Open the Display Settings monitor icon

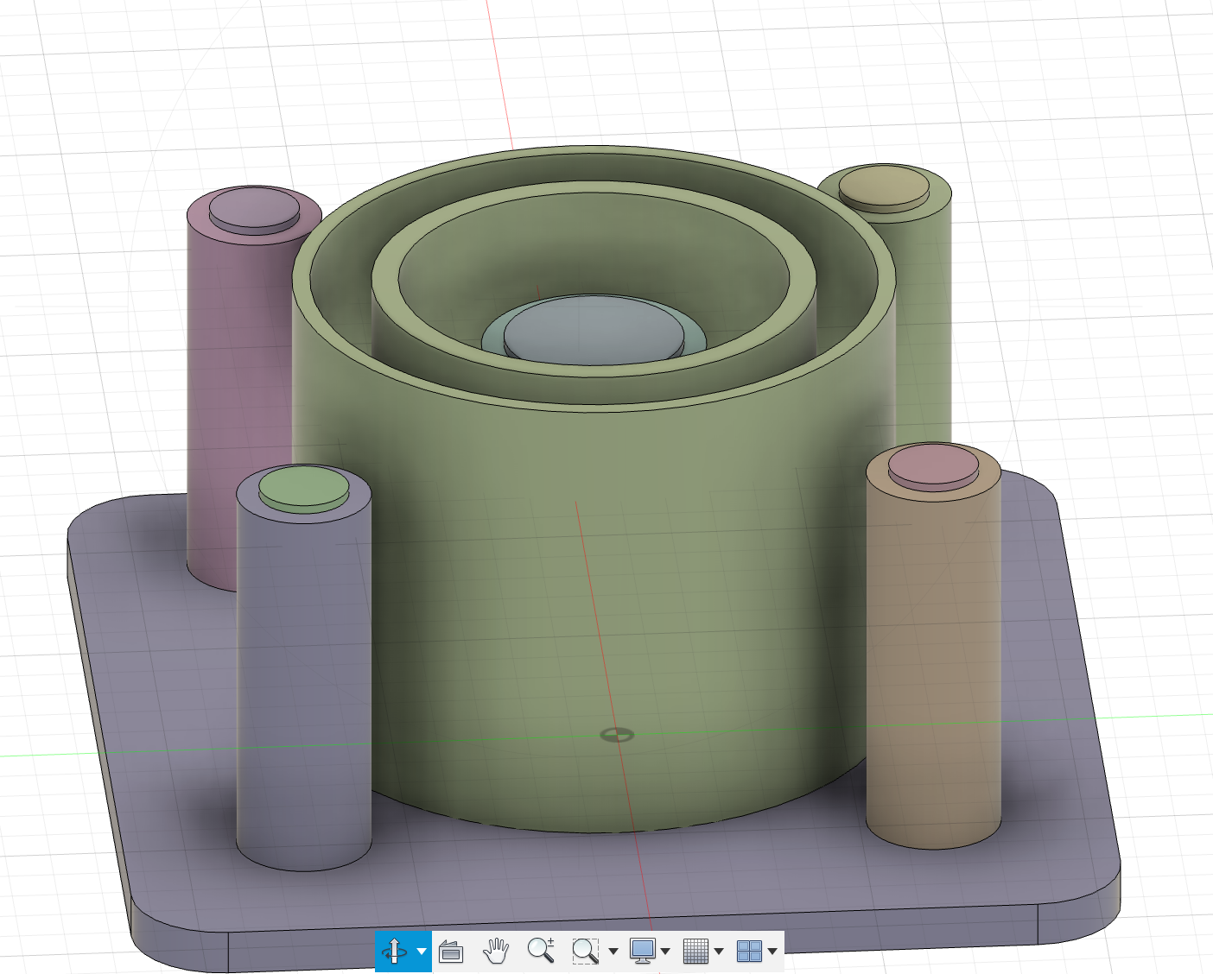click(x=642, y=951)
